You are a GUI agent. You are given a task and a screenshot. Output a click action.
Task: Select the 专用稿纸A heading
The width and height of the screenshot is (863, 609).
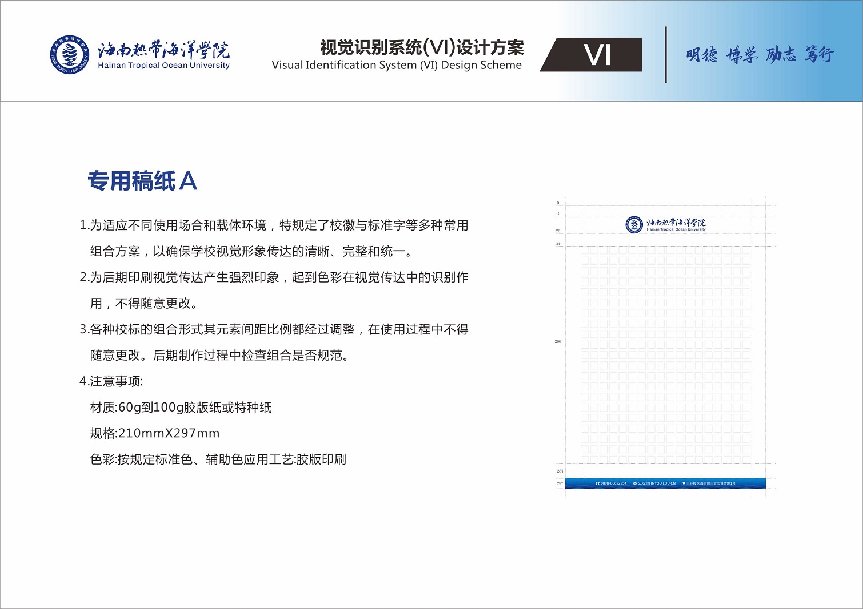[142, 182]
